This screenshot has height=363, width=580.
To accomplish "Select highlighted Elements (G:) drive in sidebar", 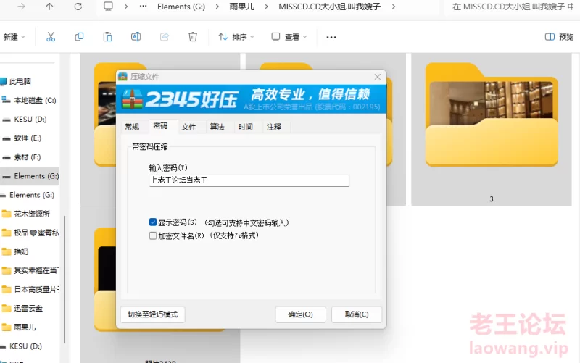I will 30,176.
